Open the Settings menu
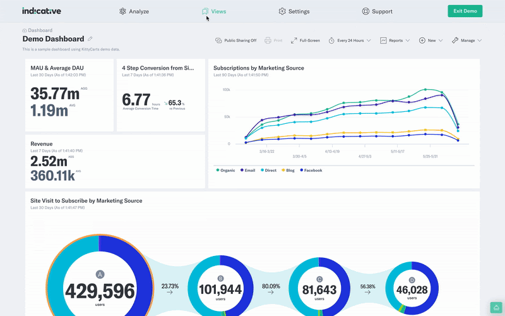Viewport: 505px width, 316px height. [x=294, y=11]
